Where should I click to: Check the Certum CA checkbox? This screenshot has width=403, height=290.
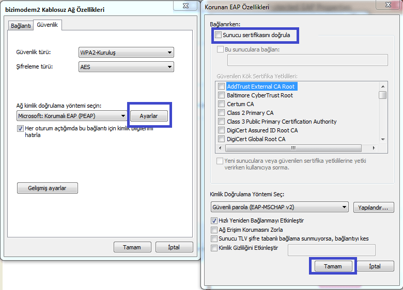tap(221, 104)
